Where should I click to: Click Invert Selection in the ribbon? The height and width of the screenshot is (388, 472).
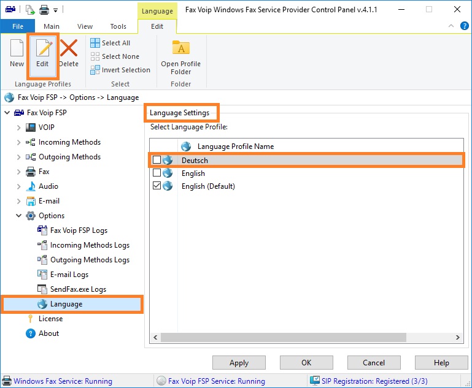pyautogui.click(x=120, y=70)
